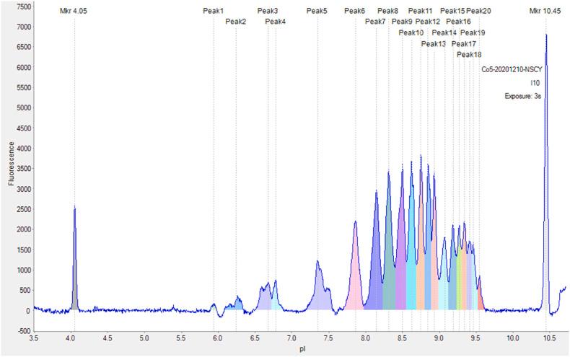The width and height of the screenshot is (570, 357).
Task: Choose the Peak11 label
Action: click(x=421, y=12)
